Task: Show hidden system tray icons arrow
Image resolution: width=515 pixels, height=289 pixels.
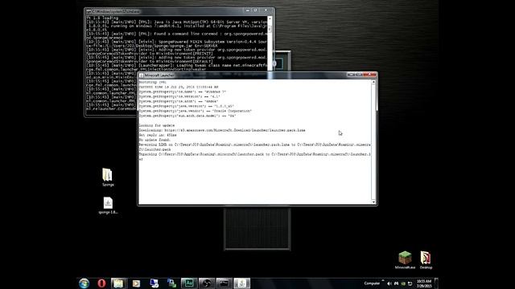Action: pyautogui.click(x=383, y=281)
